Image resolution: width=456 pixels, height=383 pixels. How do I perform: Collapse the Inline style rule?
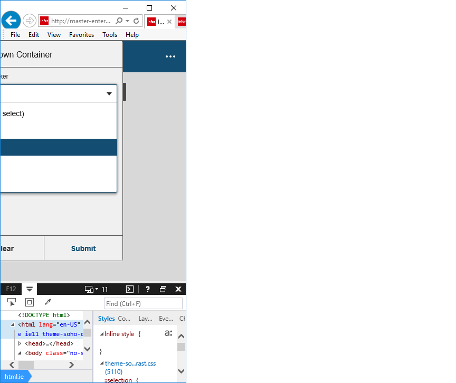coord(102,333)
